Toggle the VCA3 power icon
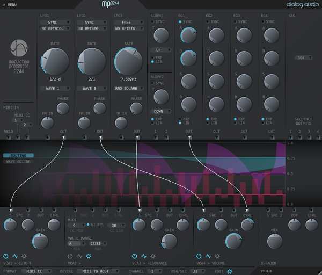Screen dimensions: 322x275 point(134,256)
